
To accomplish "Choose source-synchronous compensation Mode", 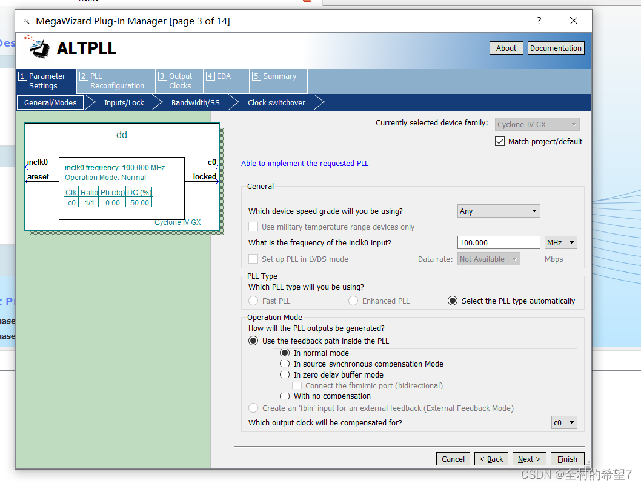I will tap(285, 364).
